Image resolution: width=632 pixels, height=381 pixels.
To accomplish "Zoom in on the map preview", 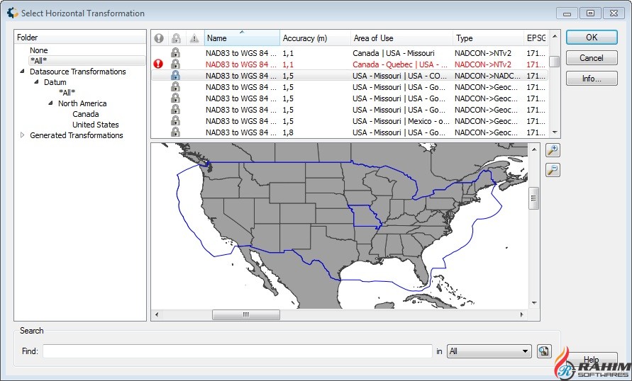I will [x=553, y=150].
